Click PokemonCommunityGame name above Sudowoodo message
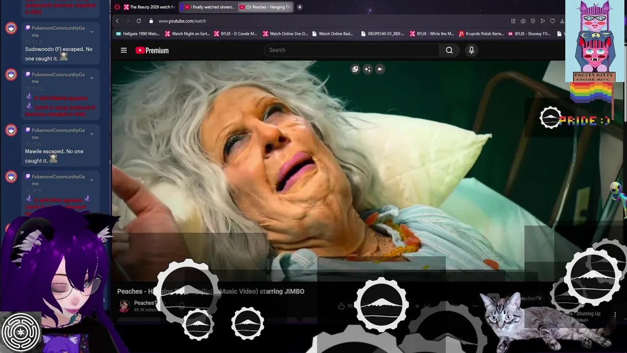This screenshot has height=353, width=627. 58,31
